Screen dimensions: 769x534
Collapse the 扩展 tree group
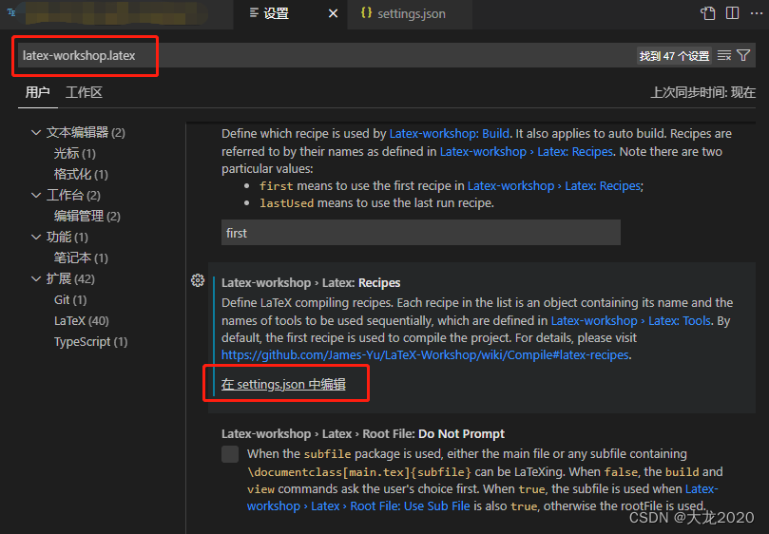(x=36, y=278)
